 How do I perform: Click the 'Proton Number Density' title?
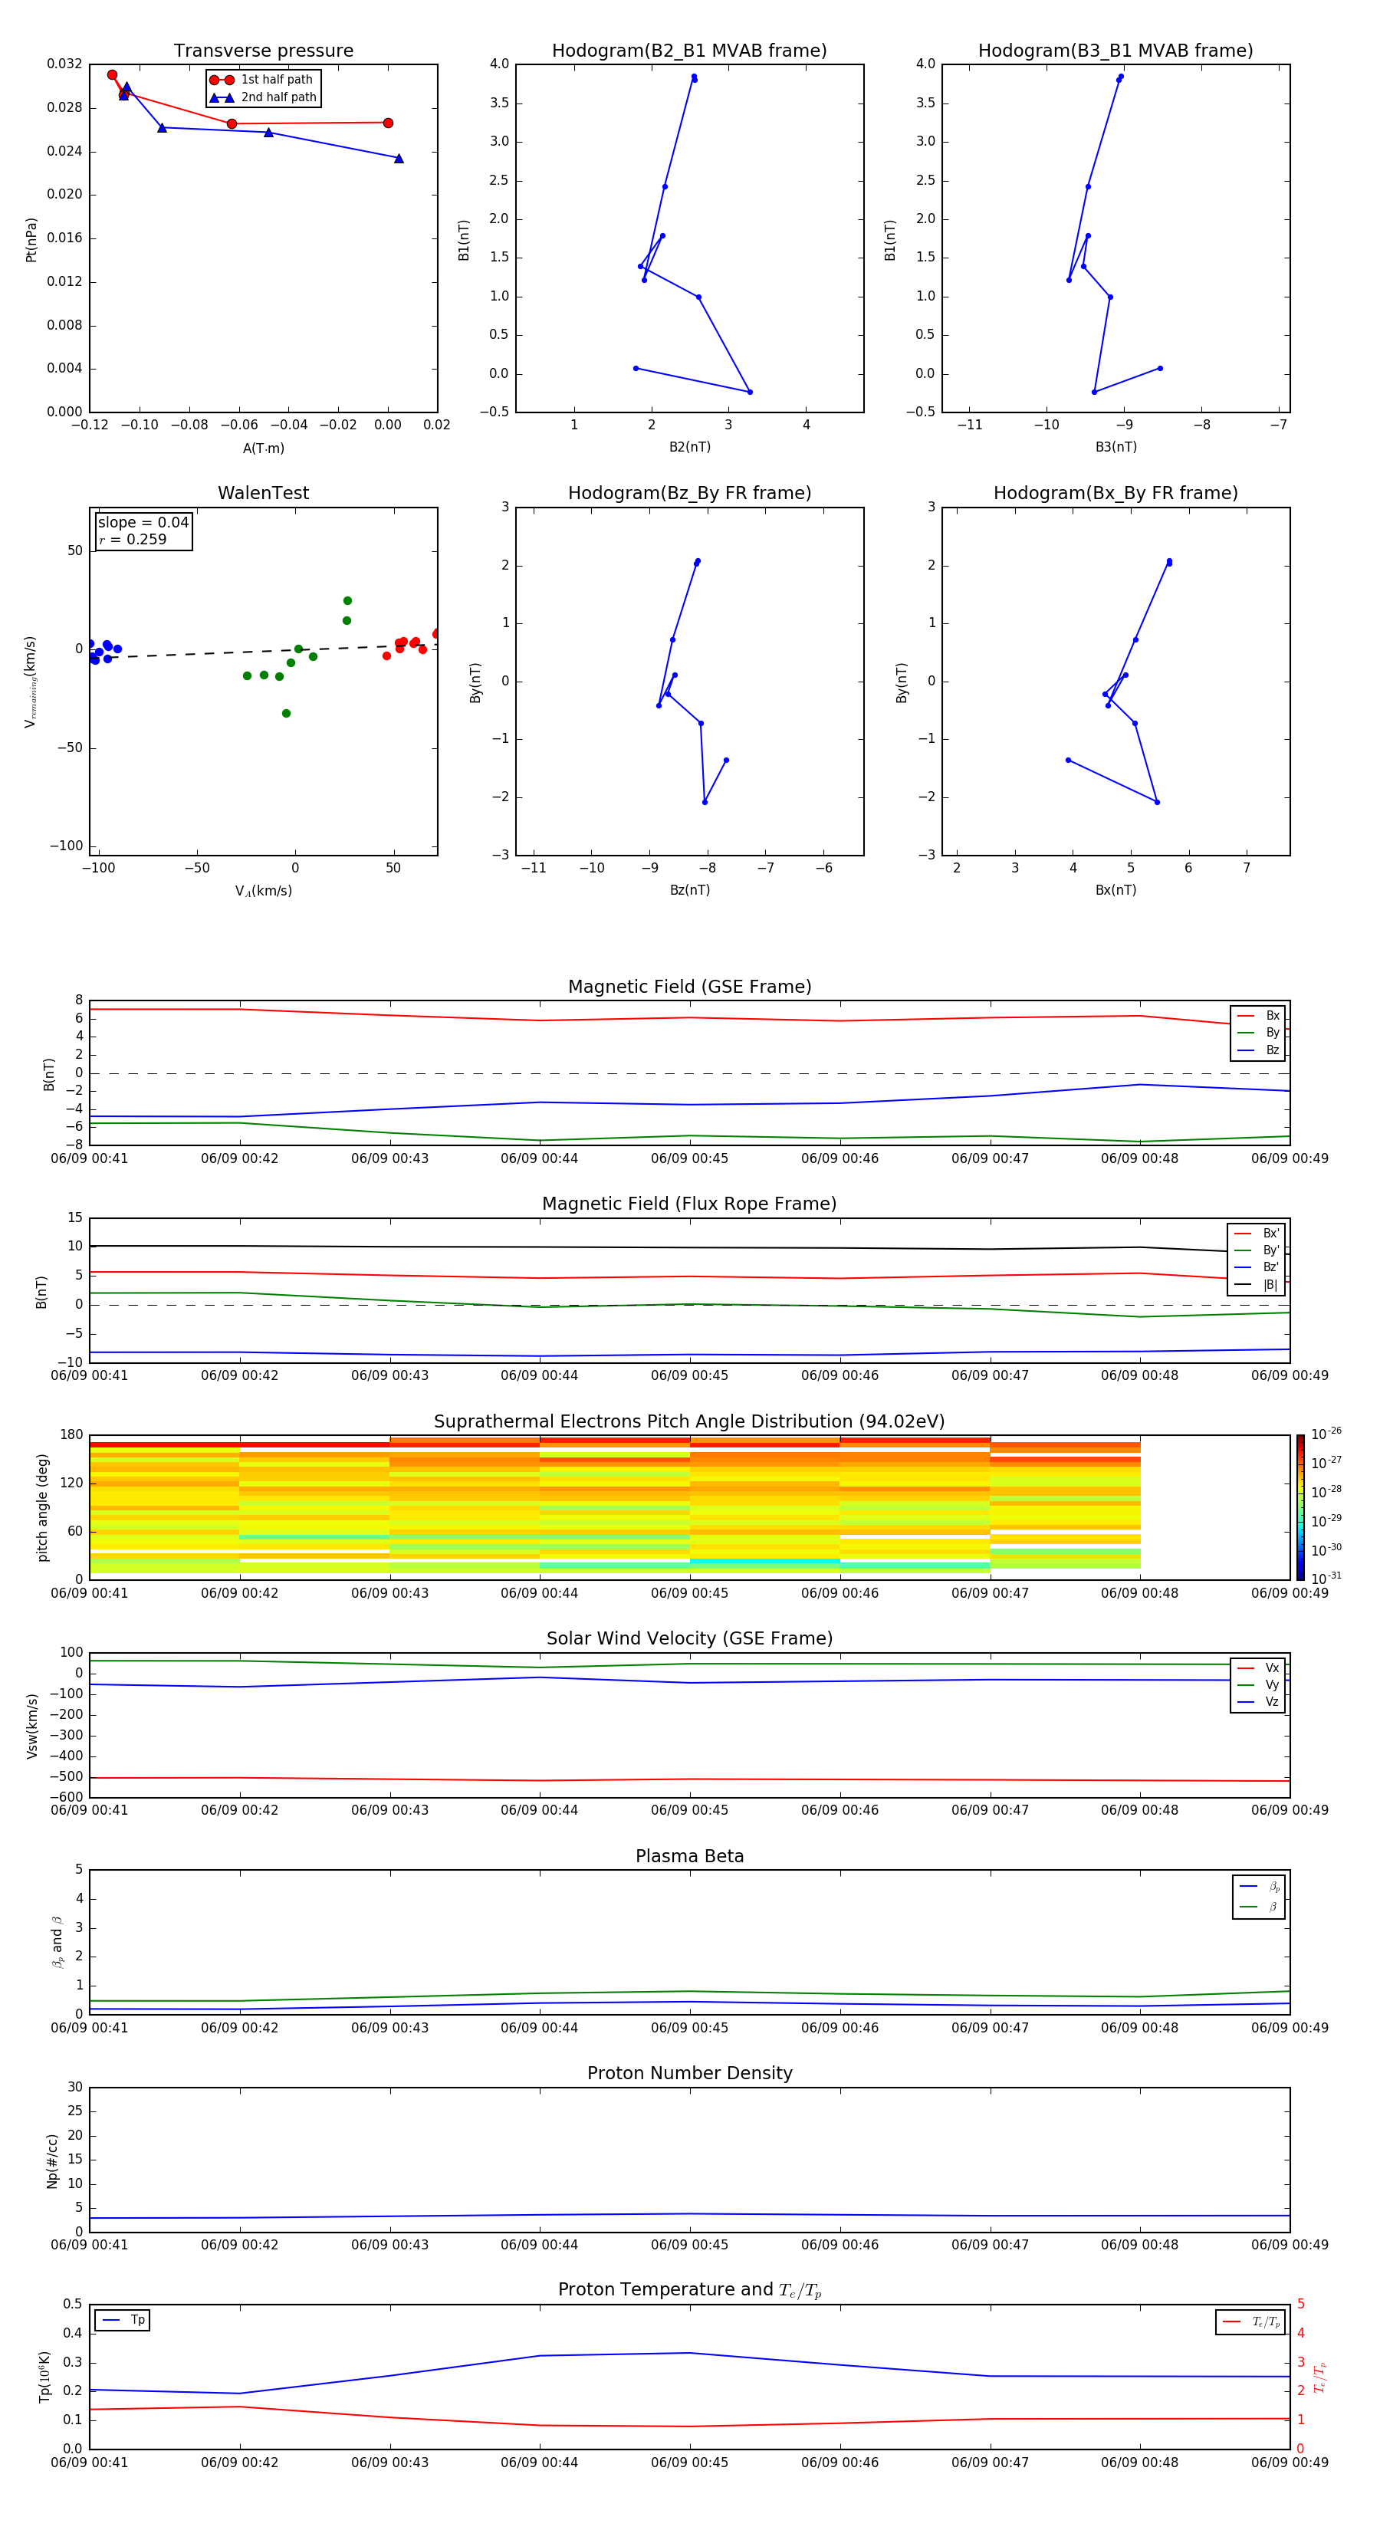tap(689, 2075)
